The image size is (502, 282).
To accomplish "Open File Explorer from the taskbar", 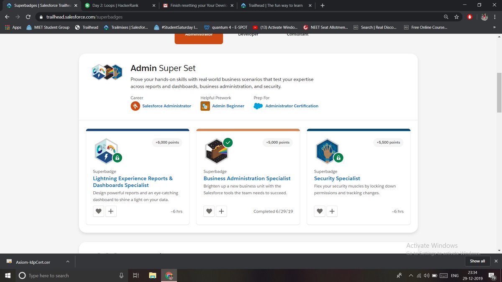I will click(153, 275).
